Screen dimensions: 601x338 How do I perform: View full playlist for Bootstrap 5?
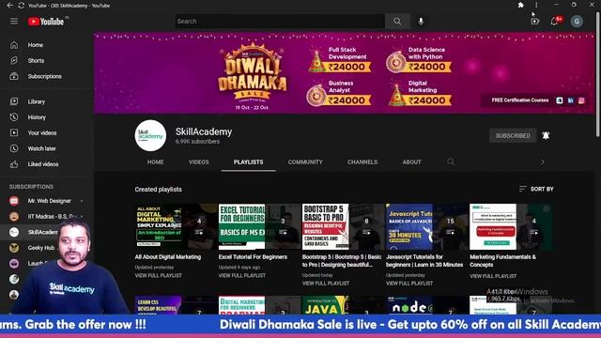326,284
